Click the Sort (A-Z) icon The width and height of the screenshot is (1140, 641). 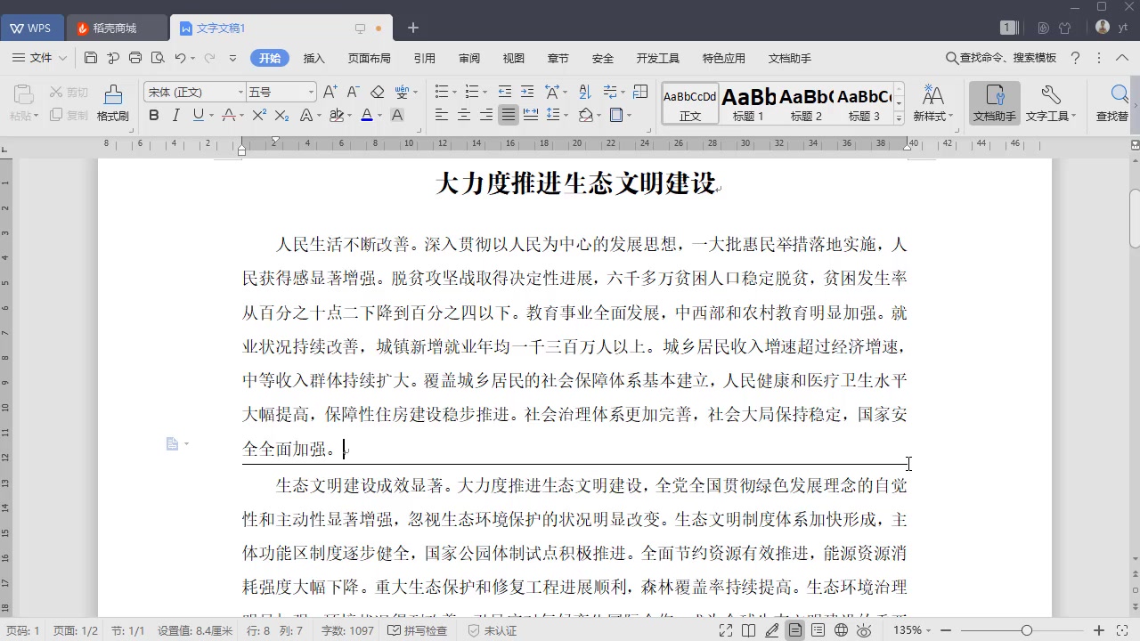(x=584, y=92)
